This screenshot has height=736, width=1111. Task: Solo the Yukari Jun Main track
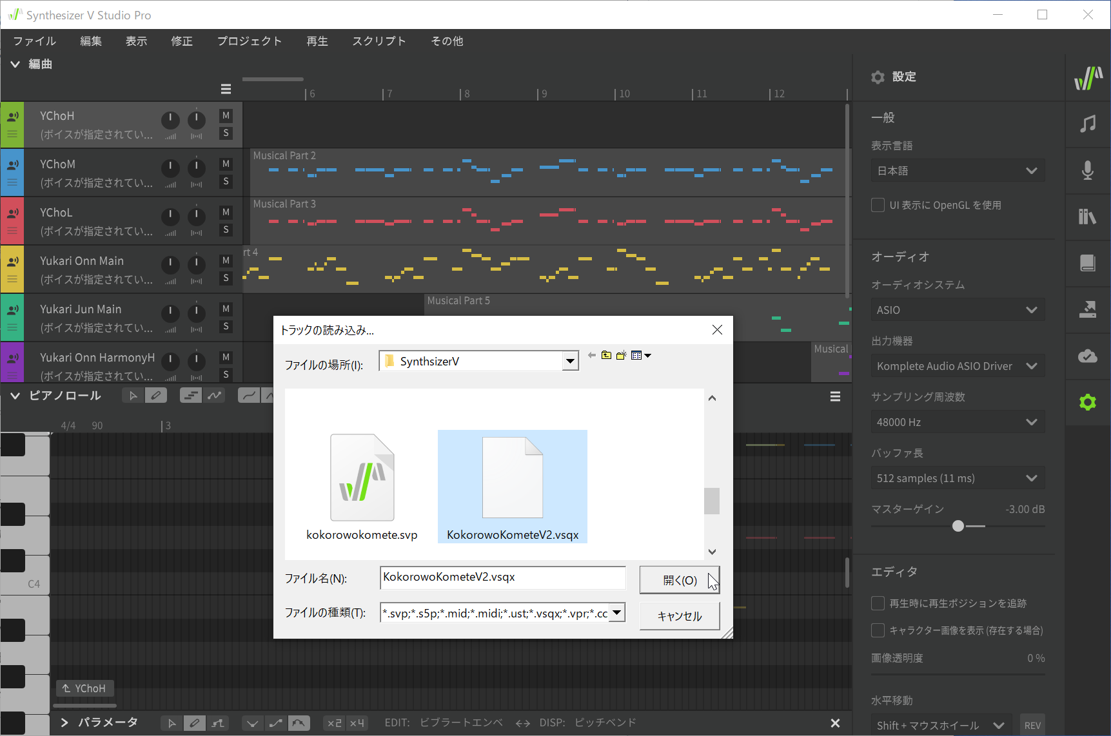coord(226,326)
